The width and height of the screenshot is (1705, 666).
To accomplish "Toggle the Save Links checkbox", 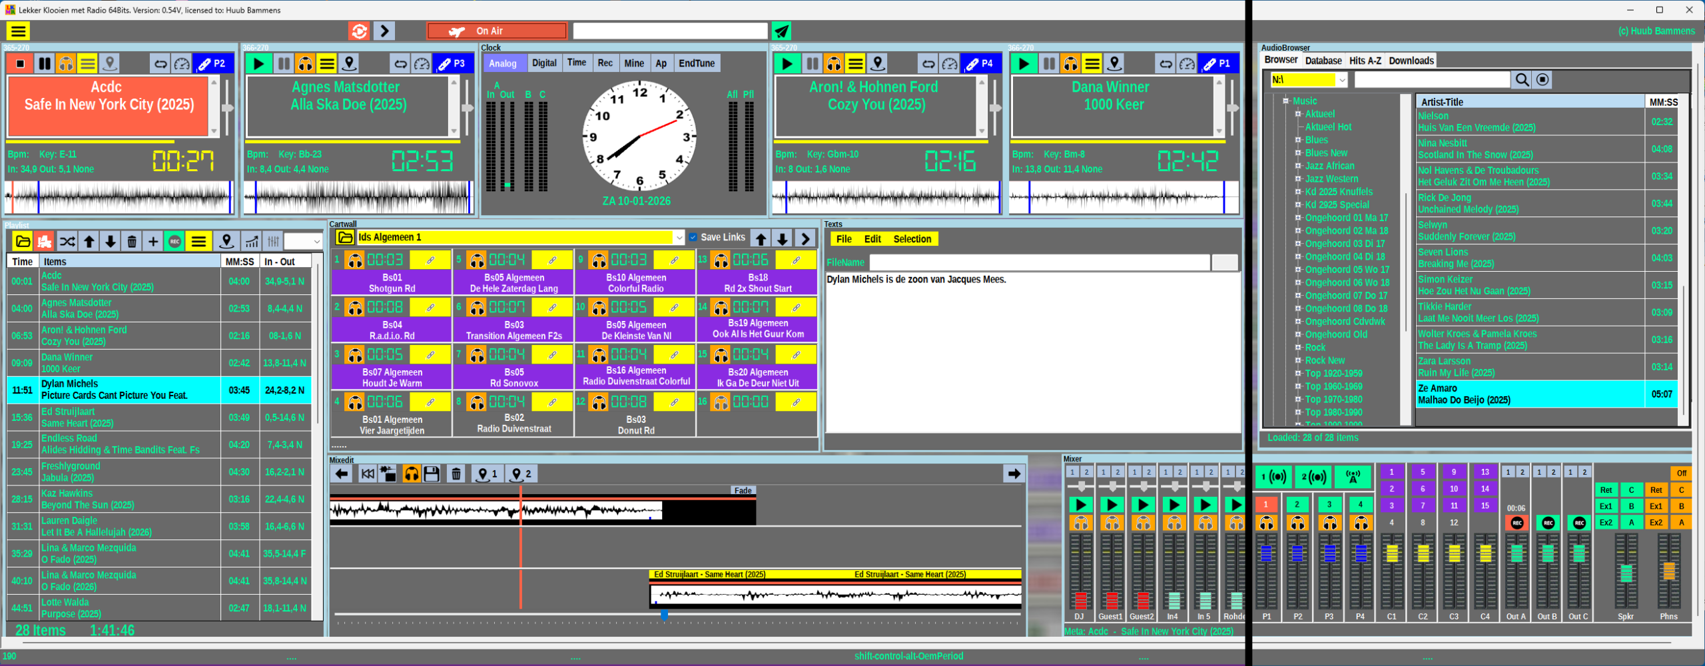I will coord(693,237).
